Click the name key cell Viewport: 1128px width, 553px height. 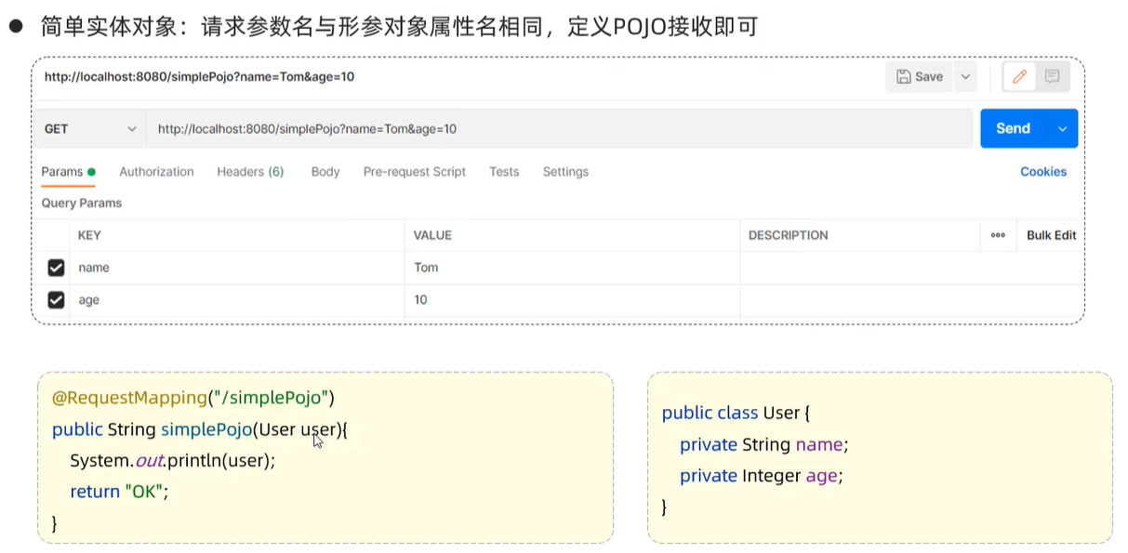pyautogui.click(x=237, y=268)
